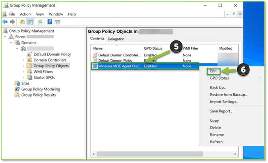Image resolution: width=268 pixels, height=163 pixels.
Task: Select Group Policy Results in the tree
Action: [x=38, y=95]
